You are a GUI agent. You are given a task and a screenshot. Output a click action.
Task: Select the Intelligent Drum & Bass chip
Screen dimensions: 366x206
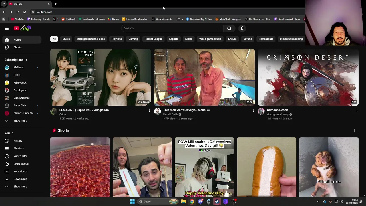click(91, 39)
